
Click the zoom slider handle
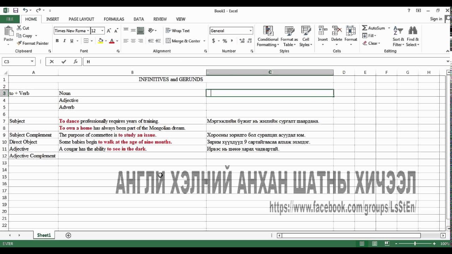click(415, 244)
